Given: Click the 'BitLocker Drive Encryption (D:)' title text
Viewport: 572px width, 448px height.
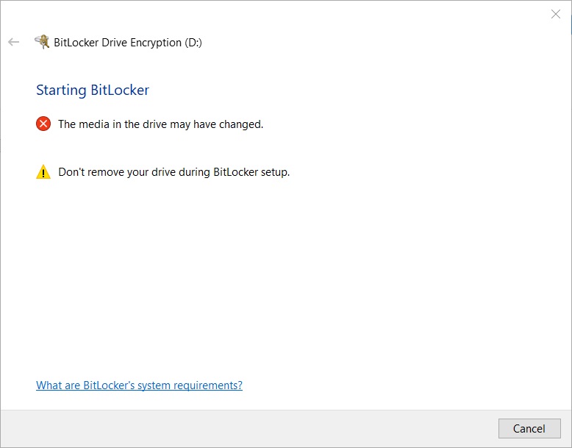Looking at the screenshot, I should tap(128, 43).
